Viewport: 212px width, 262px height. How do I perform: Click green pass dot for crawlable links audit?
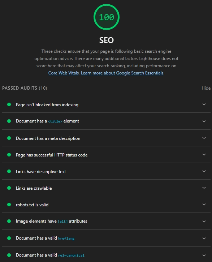(x=9, y=188)
